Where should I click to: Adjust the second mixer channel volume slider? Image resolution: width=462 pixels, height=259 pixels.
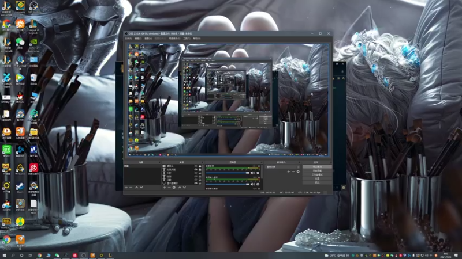228,184
